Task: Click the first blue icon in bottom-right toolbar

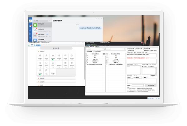Action: coord(149,98)
